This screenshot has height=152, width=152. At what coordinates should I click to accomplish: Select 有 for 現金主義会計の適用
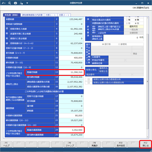pyautogui.click(x=127, y=20)
